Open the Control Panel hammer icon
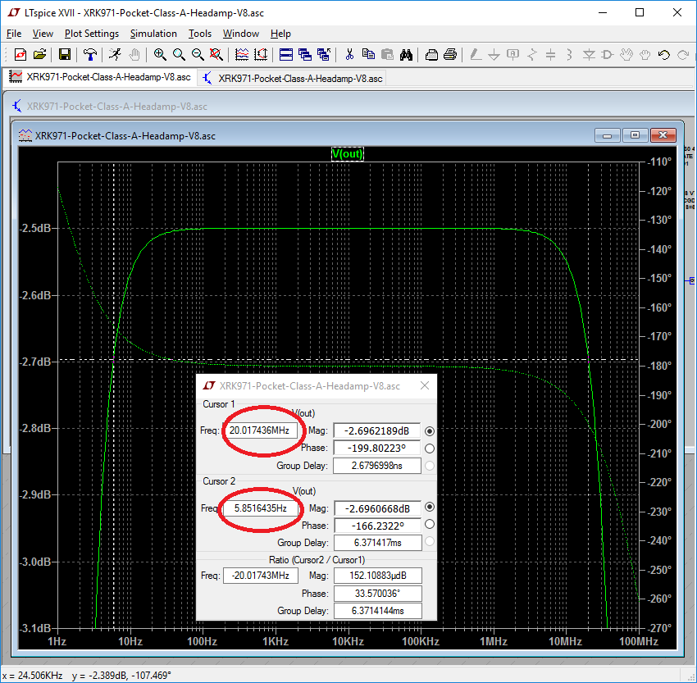Viewport: 697px width, 683px height. [90, 55]
